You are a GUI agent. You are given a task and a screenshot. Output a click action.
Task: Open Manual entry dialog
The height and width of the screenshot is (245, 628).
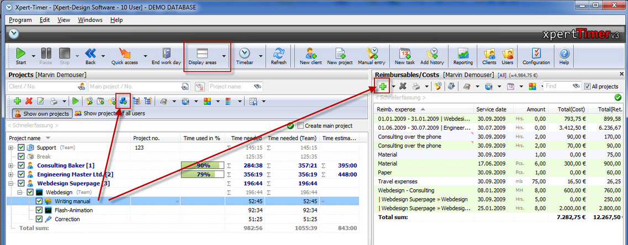(x=371, y=56)
